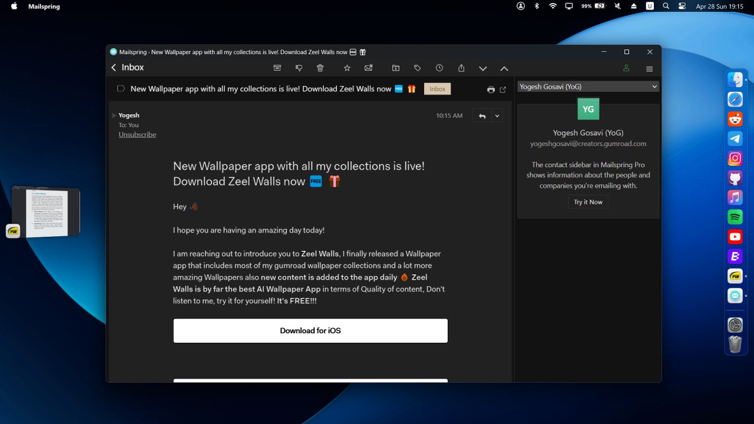Open the Bluetooth menu bar icon

coord(537,6)
